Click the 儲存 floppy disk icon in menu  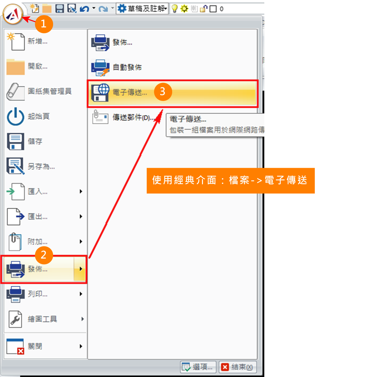click(15, 141)
